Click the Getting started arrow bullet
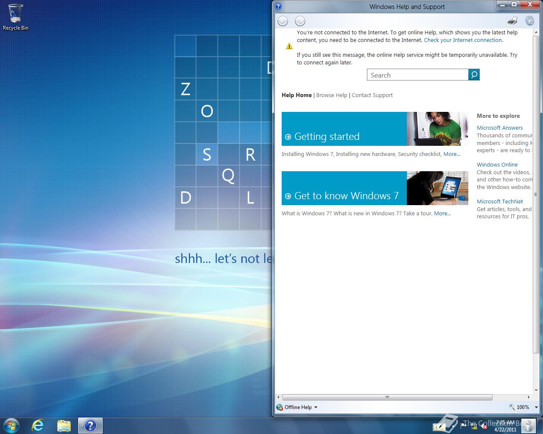This screenshot has height=434, width=543. 288,137
